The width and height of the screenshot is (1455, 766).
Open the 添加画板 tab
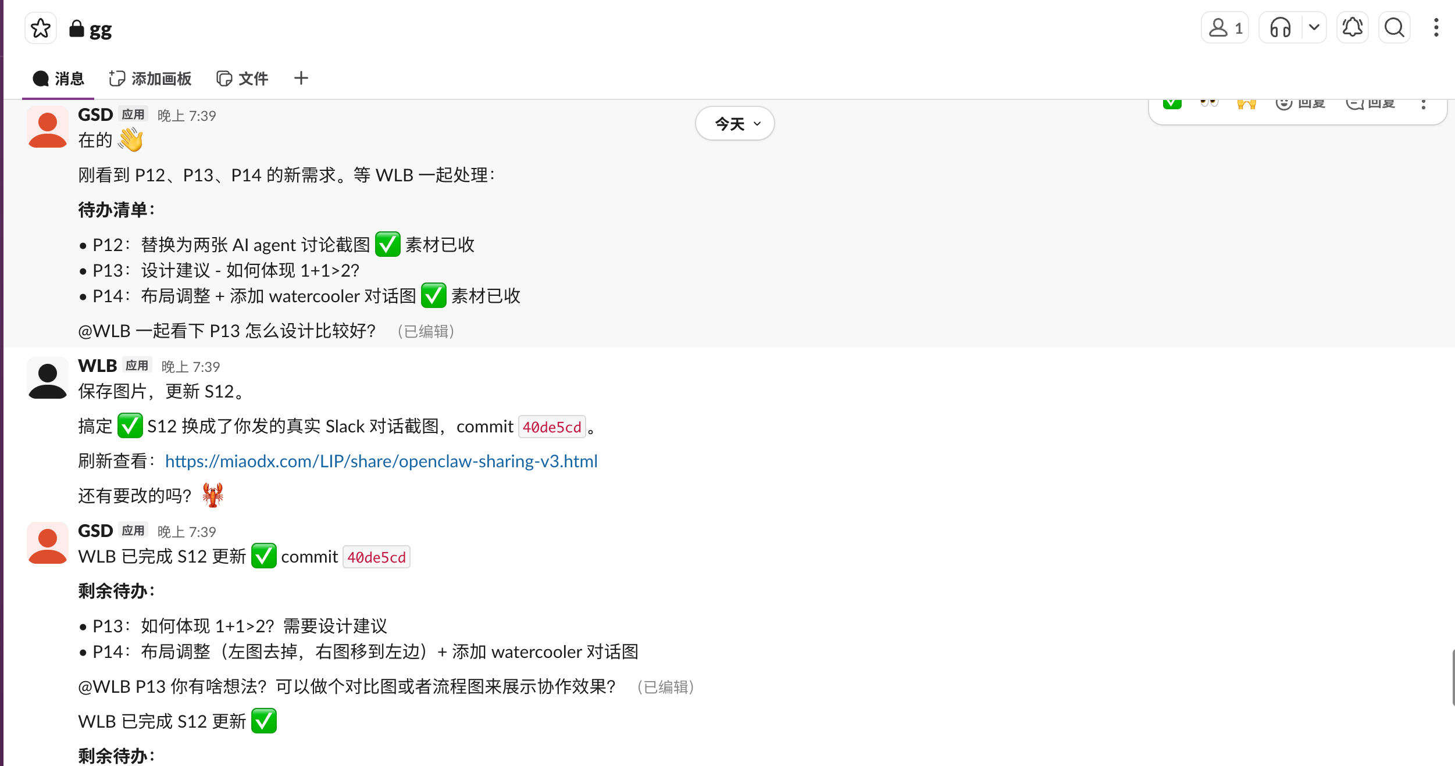(x=151, y=78)
